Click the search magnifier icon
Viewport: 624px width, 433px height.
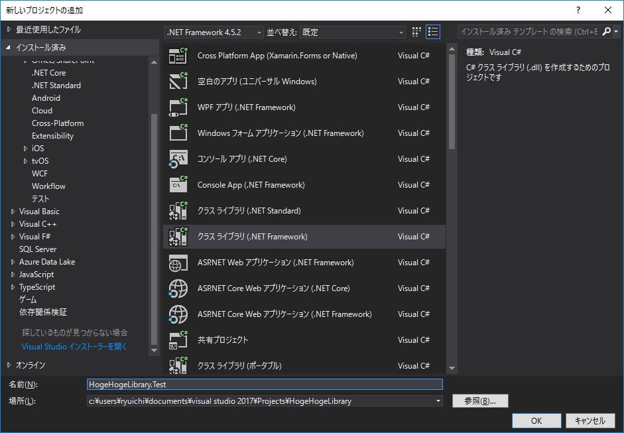point(606,31)
